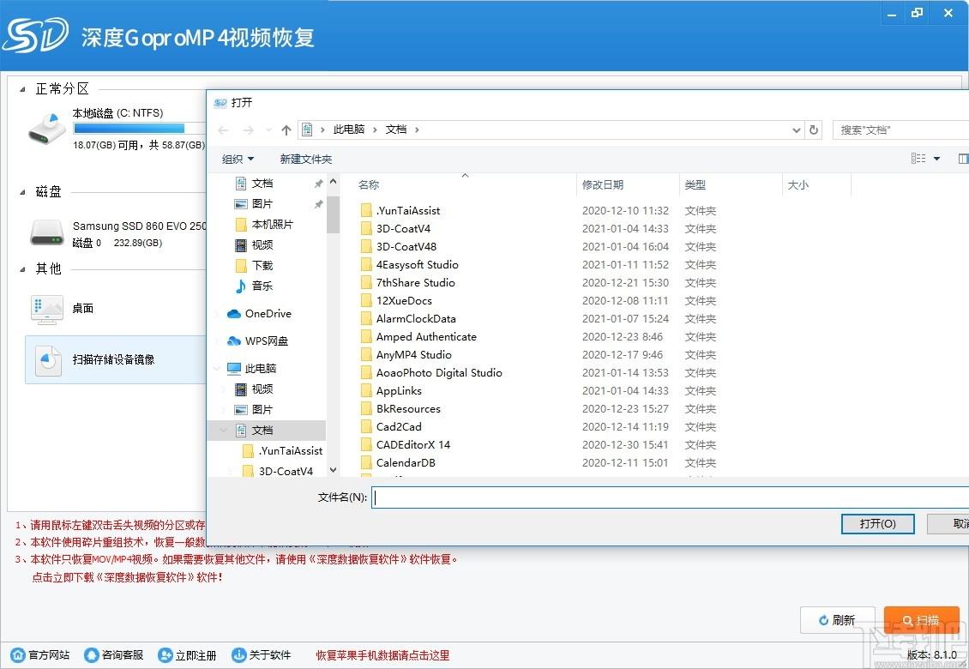Collapse the 正常分区 section
This screenshot has width=969, height=669.
22,90
